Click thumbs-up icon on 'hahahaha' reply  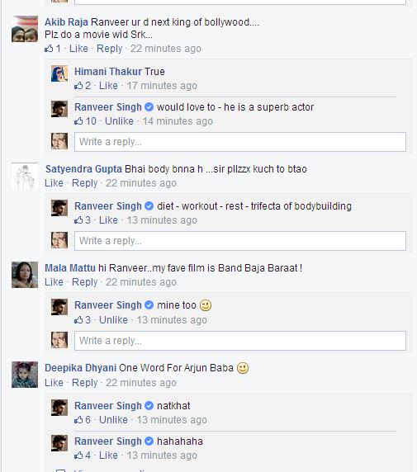tap(78, 455)
